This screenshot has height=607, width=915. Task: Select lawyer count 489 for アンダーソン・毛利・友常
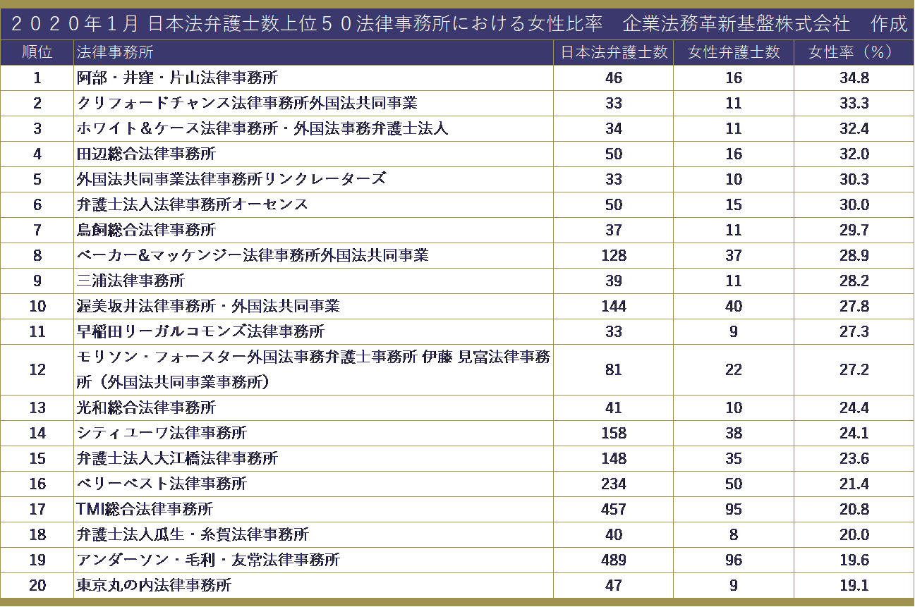(614, 560)
